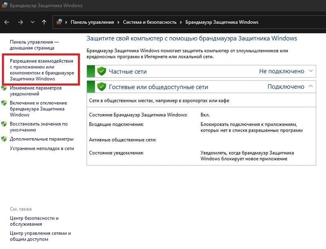Click Уведомлять, когда брандмауэр value text
This screenshot has width=326, height=249.
pos(247,156)
